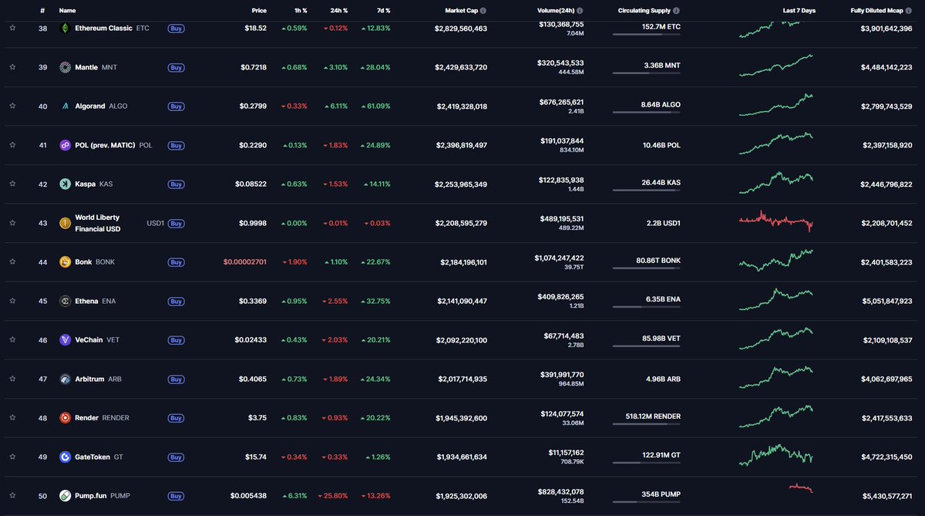Click the GateToken circulating supply progress bar
Screen dimensions: 925x516
click(x=647, y=464)
